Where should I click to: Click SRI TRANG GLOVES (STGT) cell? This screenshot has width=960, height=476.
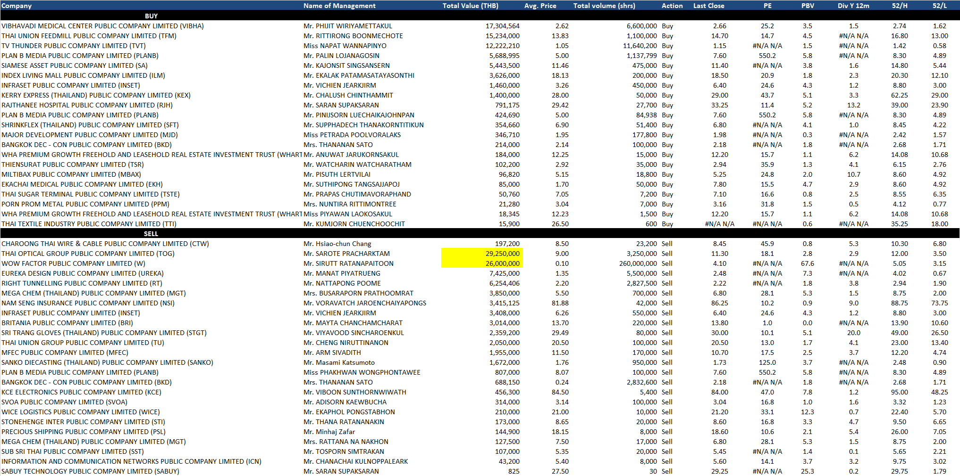(x=104, y=333)
